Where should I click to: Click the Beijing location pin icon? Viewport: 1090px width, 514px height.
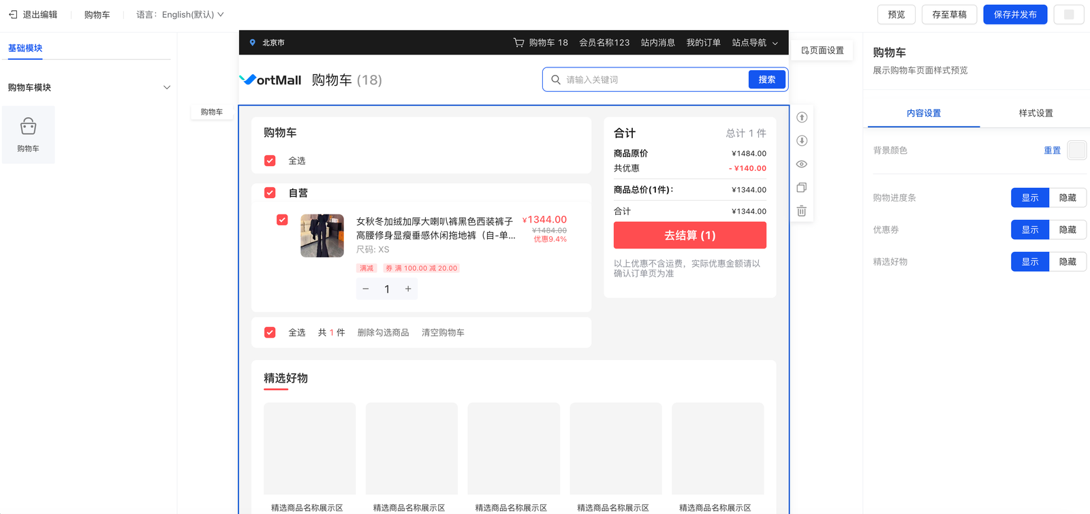pos(253,42)
